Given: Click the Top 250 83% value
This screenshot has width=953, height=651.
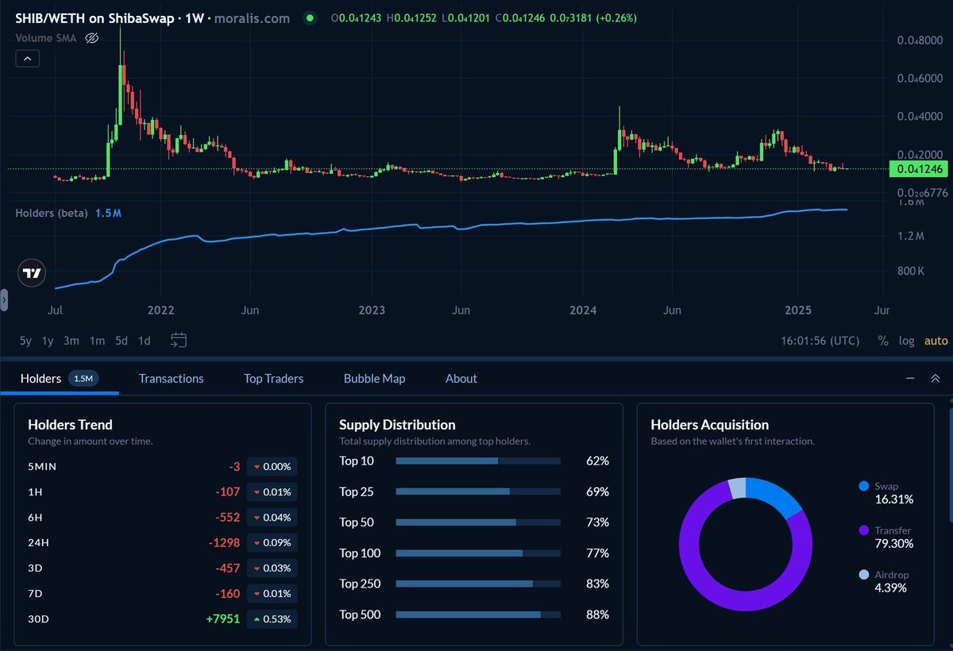Looking at the screenshot, I should pos(598,584).
